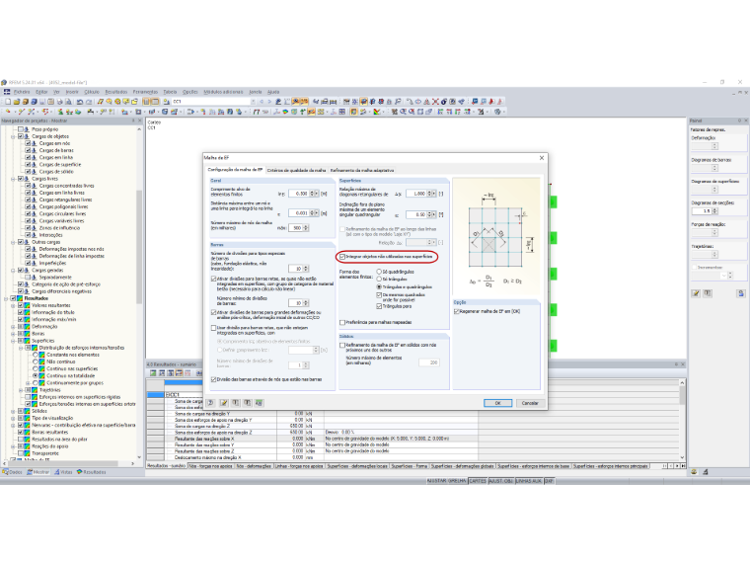Click the globe settings icon in second toolbar
The height and width of the screenshot is (563, 750).
(498, 112)
